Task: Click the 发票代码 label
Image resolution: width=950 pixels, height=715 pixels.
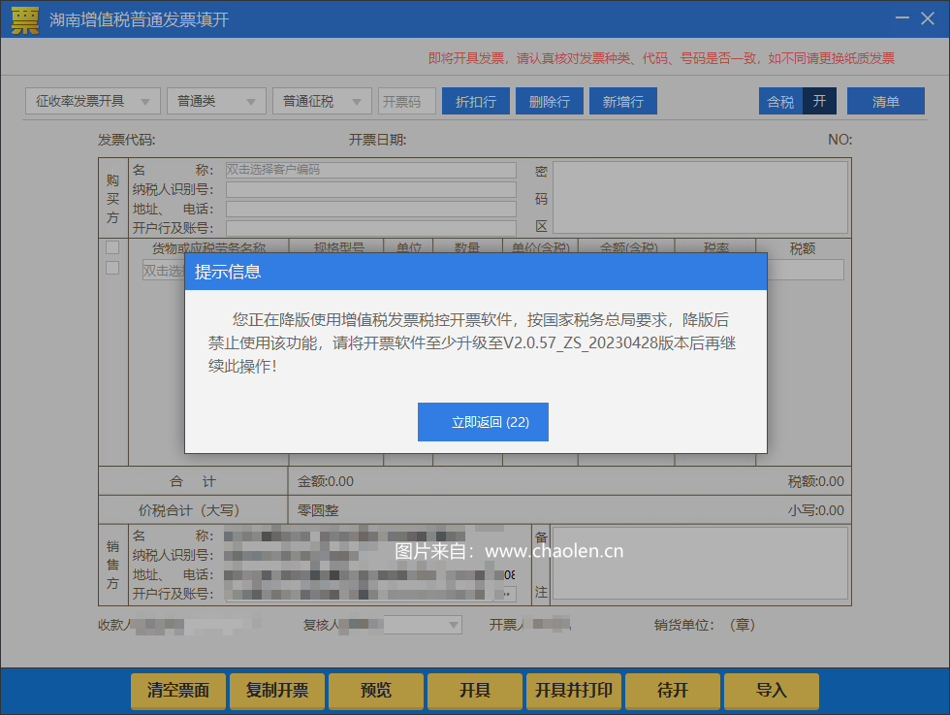Action: tap(127, 140)
